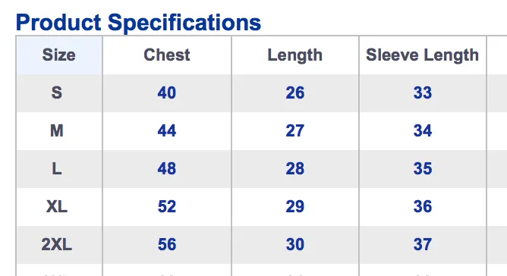Click the 2XL size row label
The image size is (507, 276).
pos(57,244)
